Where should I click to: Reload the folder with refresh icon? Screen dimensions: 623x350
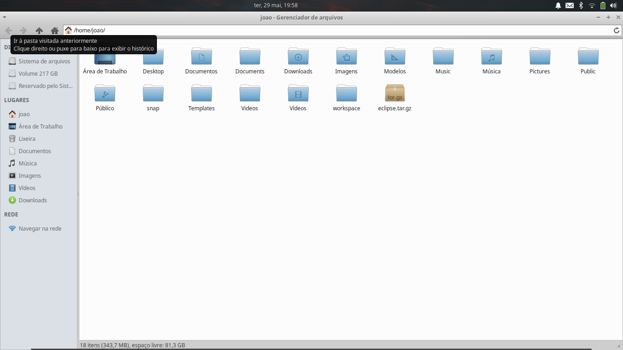tap(617, 31)
